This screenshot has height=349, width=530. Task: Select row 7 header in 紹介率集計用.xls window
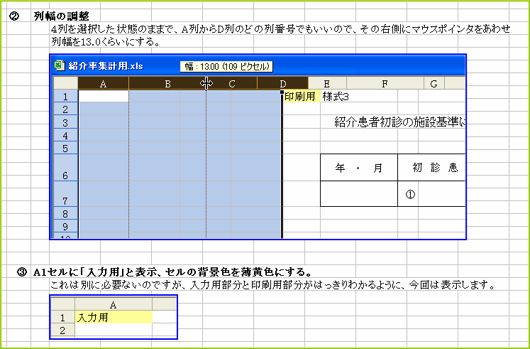click(65, 193)
